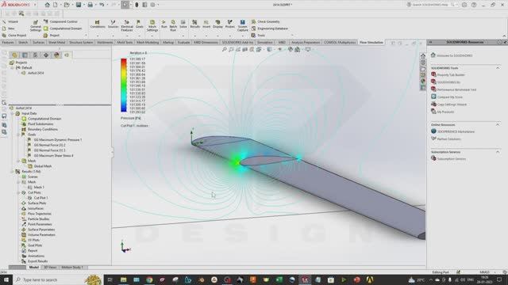Switch to the Sheet Metal ribbon tab
This screenshot has width=508, height=285.
coord(56,42)
